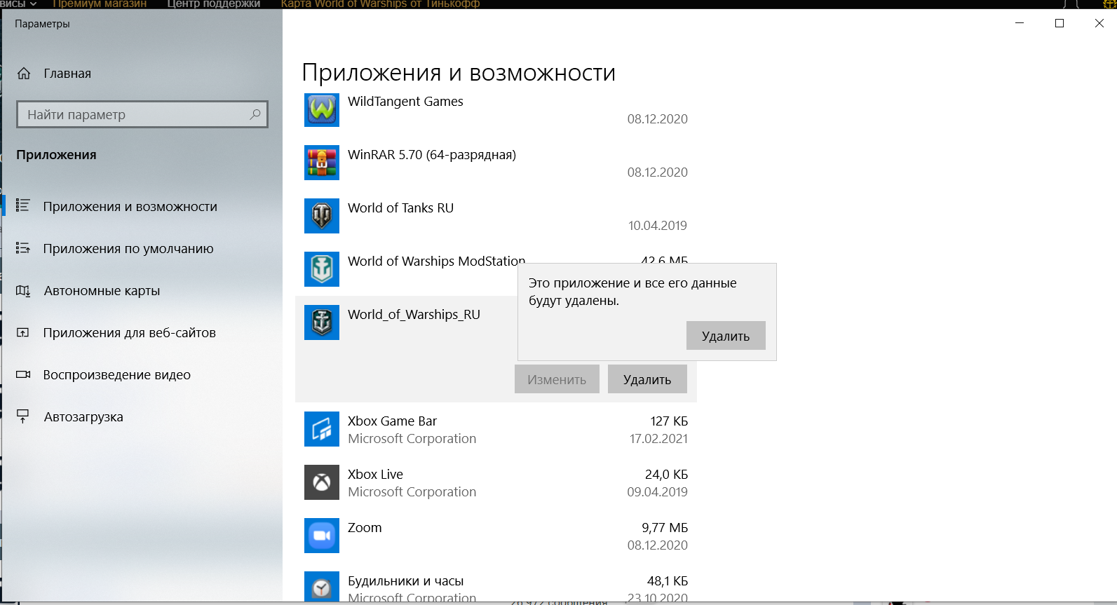Screen dimensions: 1117x605
Task: Click the World of Tanks RU icon
Action: pyautogui.click(x=322, y=217)
